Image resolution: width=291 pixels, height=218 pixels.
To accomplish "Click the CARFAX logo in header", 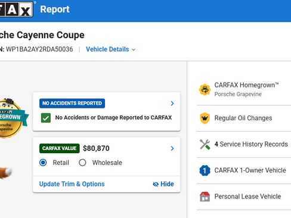I will 16,9.
